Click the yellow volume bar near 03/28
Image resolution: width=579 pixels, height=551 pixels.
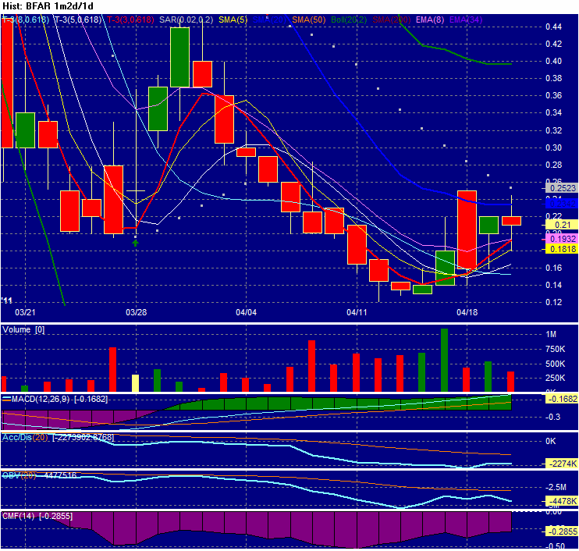coord(135,382)
